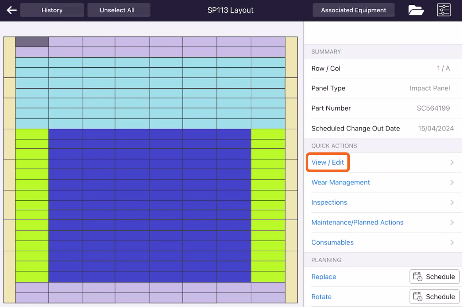Schedule a Replace action

click(434, 277)
